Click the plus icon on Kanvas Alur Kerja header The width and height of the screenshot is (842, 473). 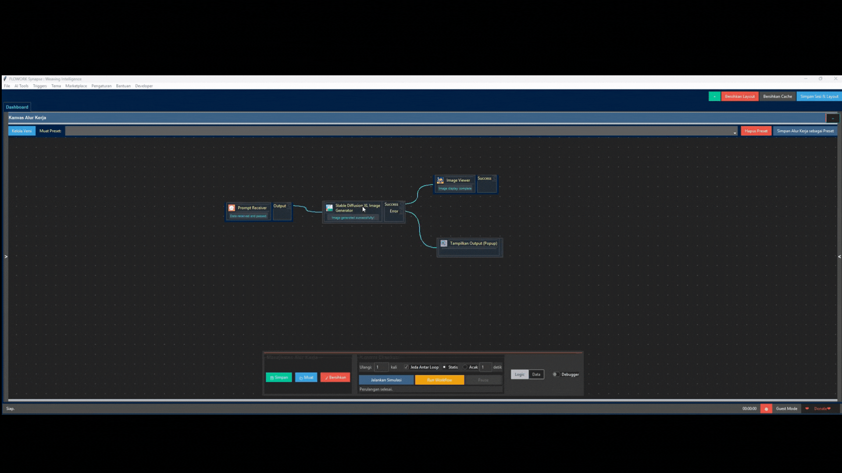[832, 118]
